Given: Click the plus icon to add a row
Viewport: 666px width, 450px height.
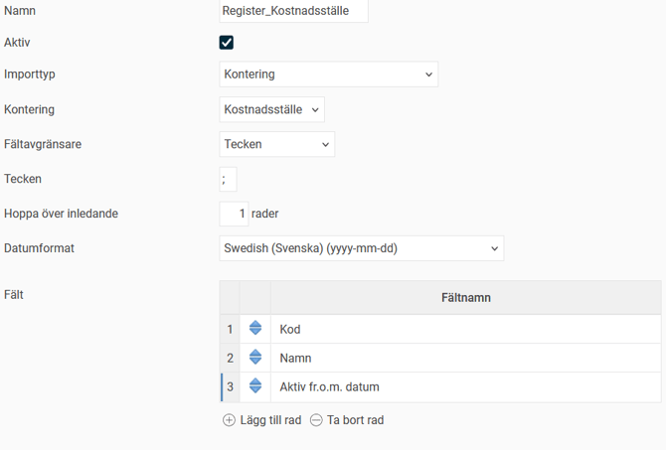Looking at the screenshot, I should 230,420.
